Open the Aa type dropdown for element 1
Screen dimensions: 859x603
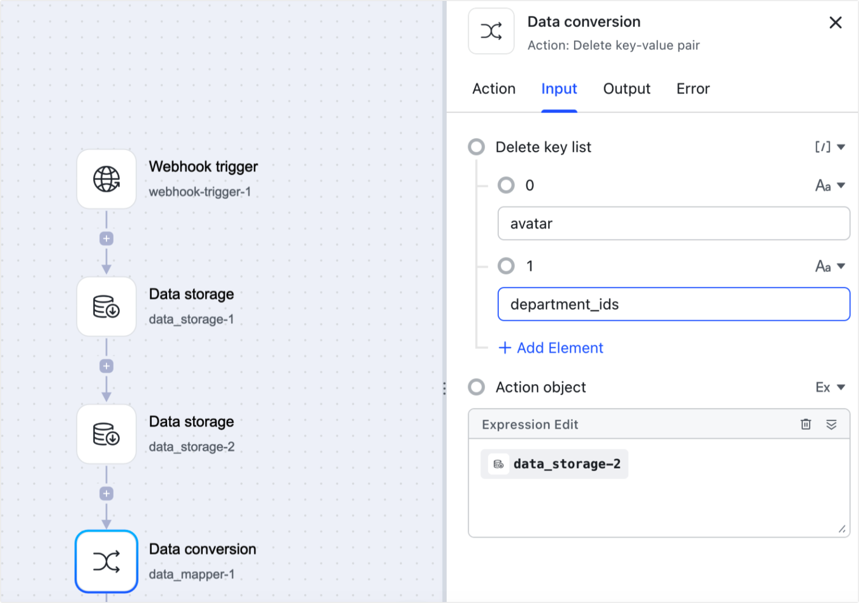pos(829,265)
